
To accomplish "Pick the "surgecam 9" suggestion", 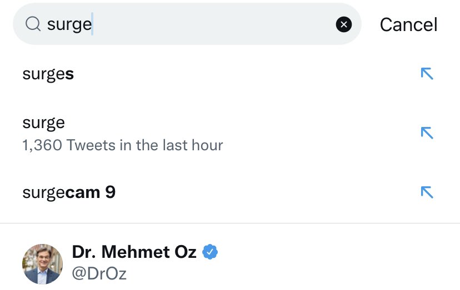I will tap(69, 192).
